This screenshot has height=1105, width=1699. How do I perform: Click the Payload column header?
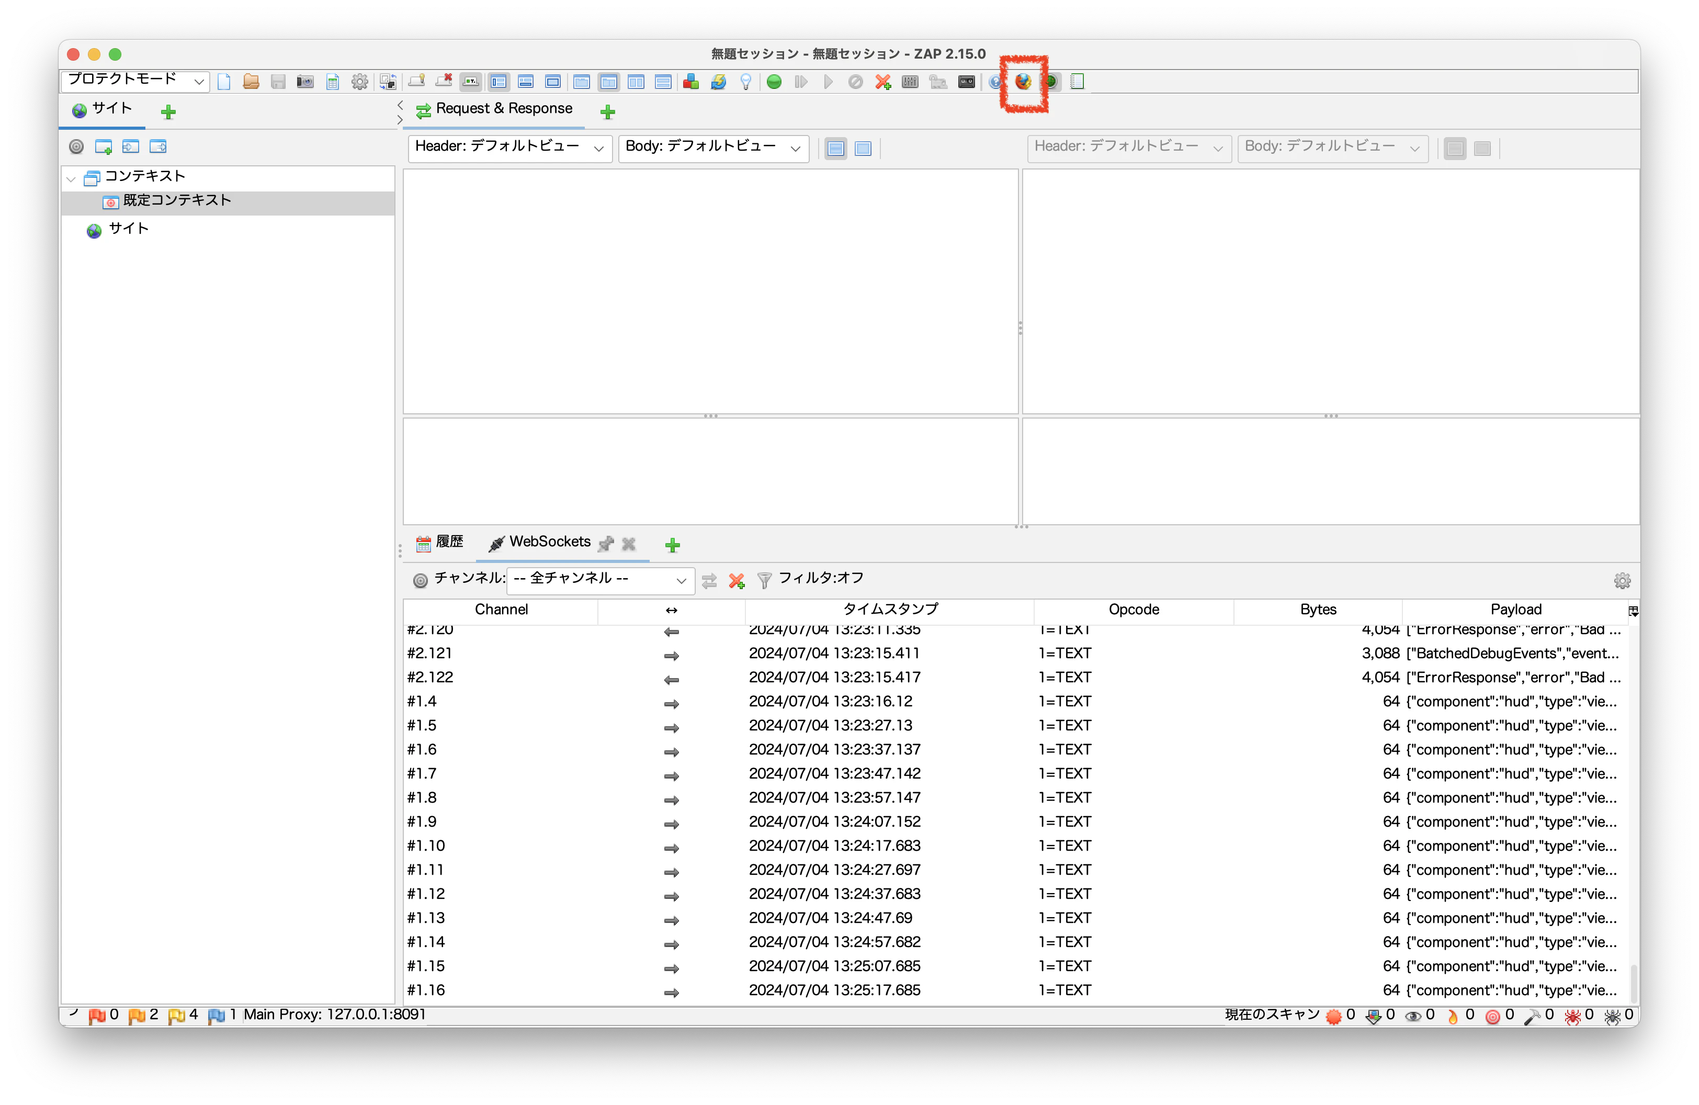pos(1515,610)
